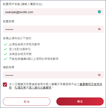Click the 密碼必須符合以下格式 heading text
This screenshot has height=108, width=106.
point(17,38)
